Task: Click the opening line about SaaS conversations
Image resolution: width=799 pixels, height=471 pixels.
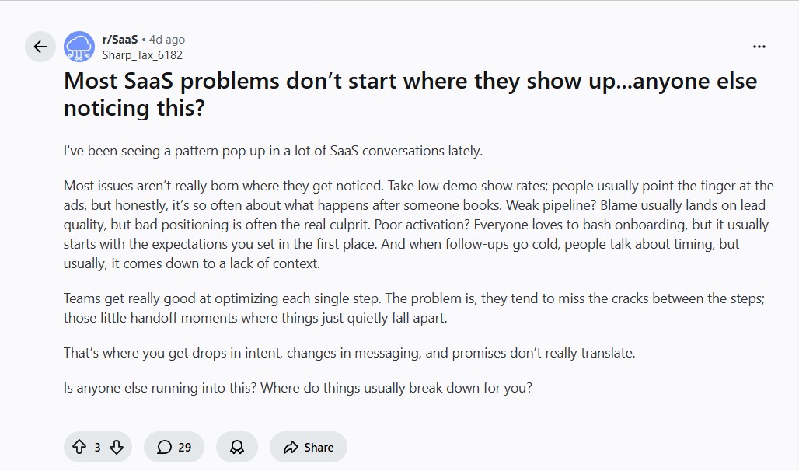Action: [273, 150]
